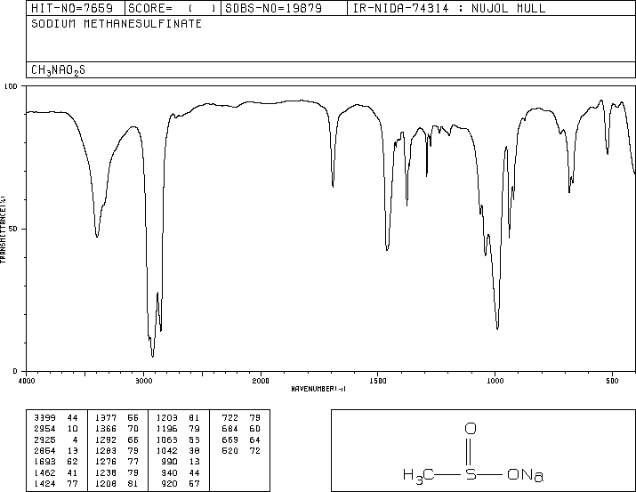The height and width of the screenshot is (492, 636).
Task: Click the HIT-NO=7659 header field
Action: [x=72, y=8]
